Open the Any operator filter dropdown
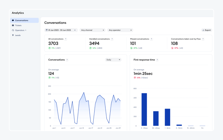 pos(120,30)
